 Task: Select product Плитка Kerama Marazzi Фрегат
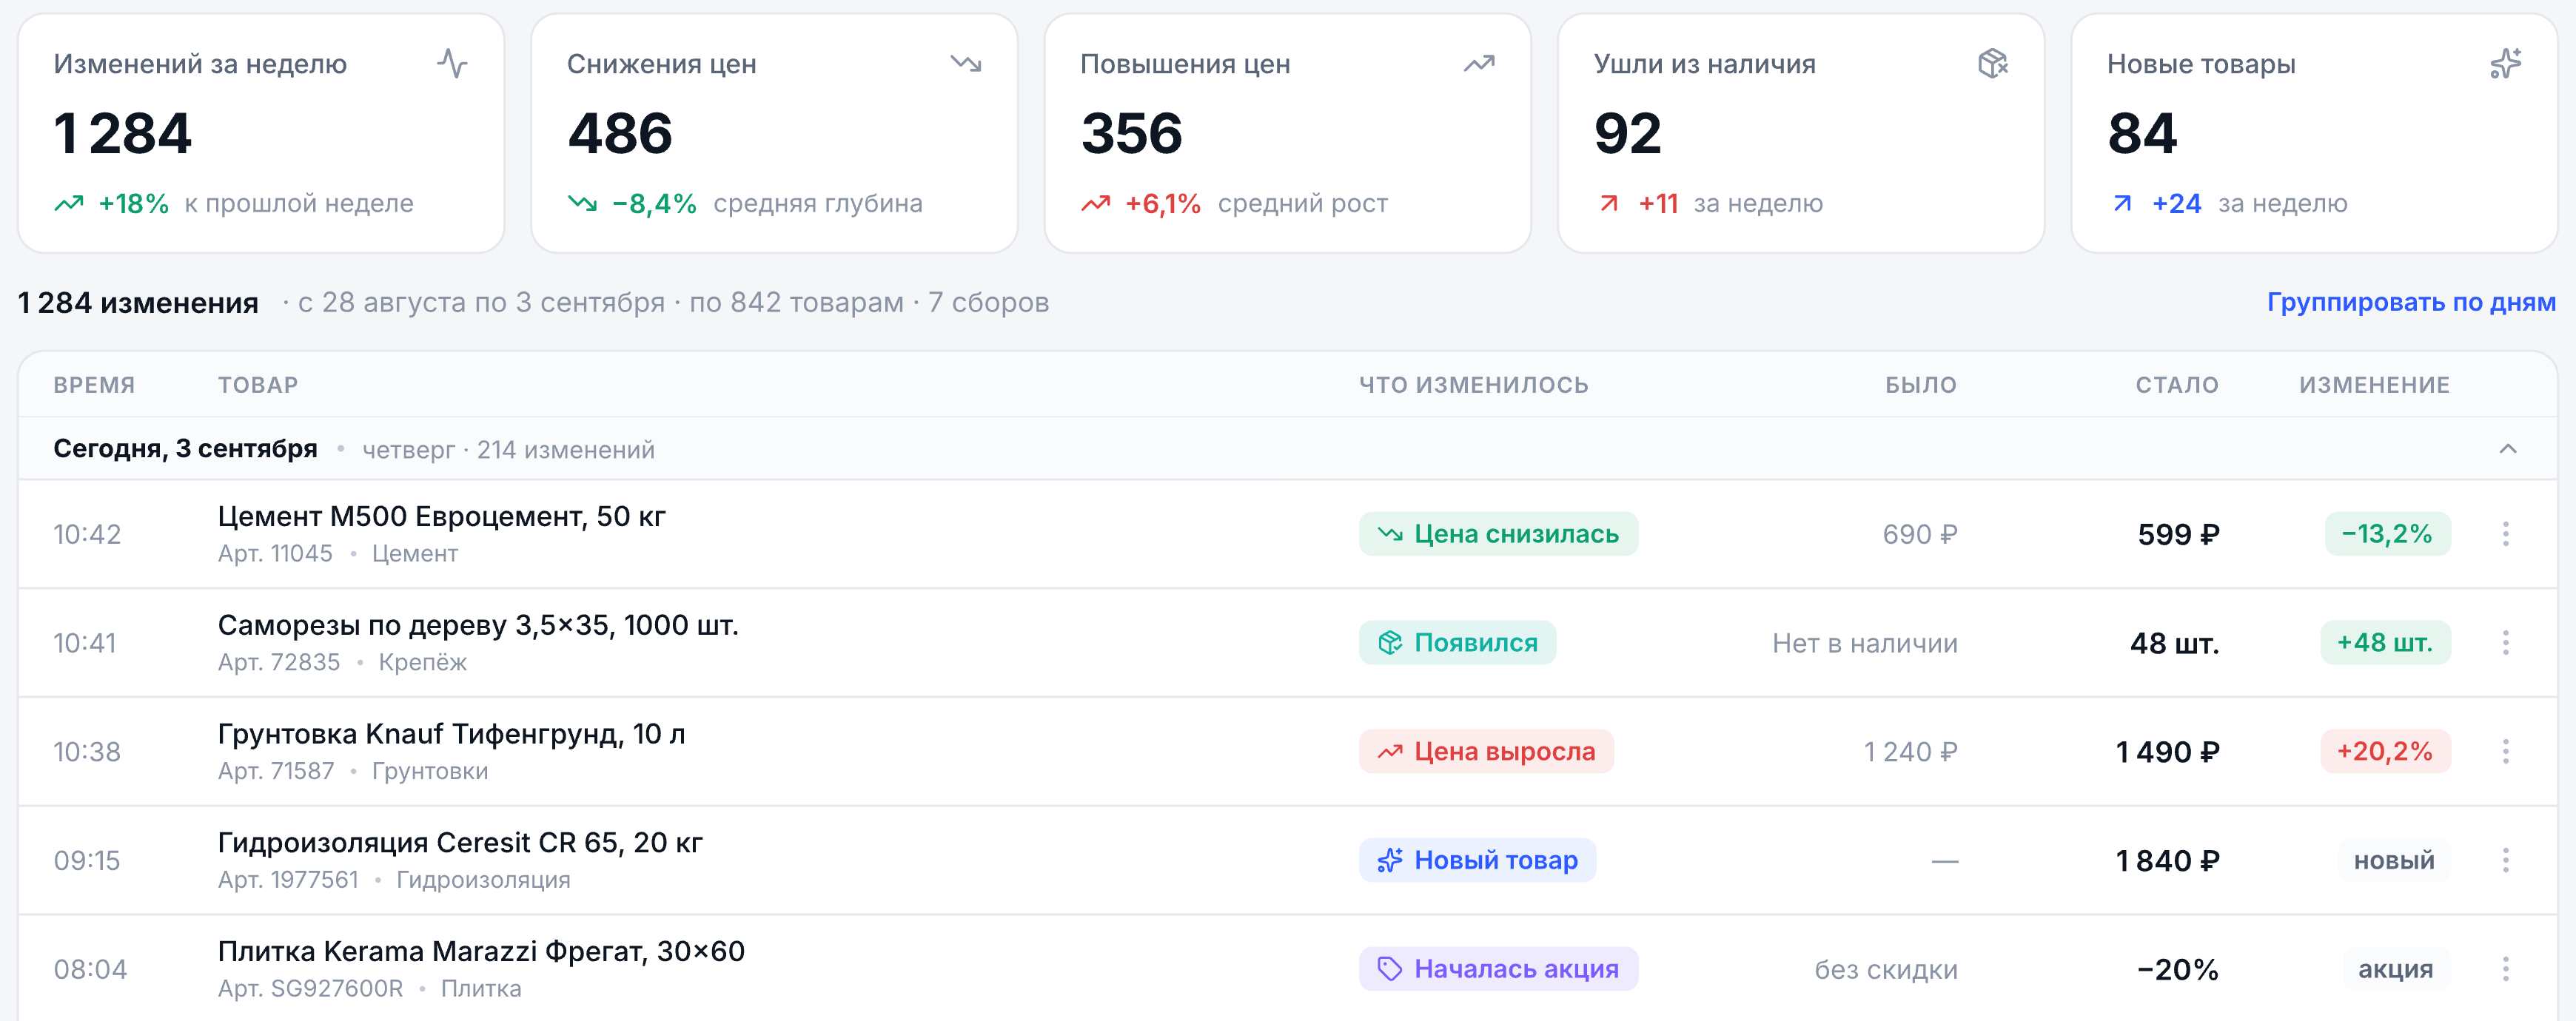[481, 951]
